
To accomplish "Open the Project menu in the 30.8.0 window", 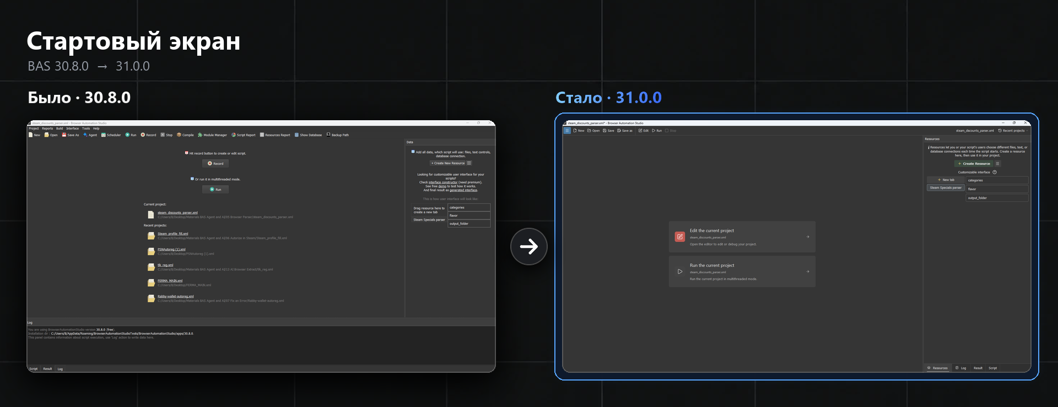I will tap(34, 128).
